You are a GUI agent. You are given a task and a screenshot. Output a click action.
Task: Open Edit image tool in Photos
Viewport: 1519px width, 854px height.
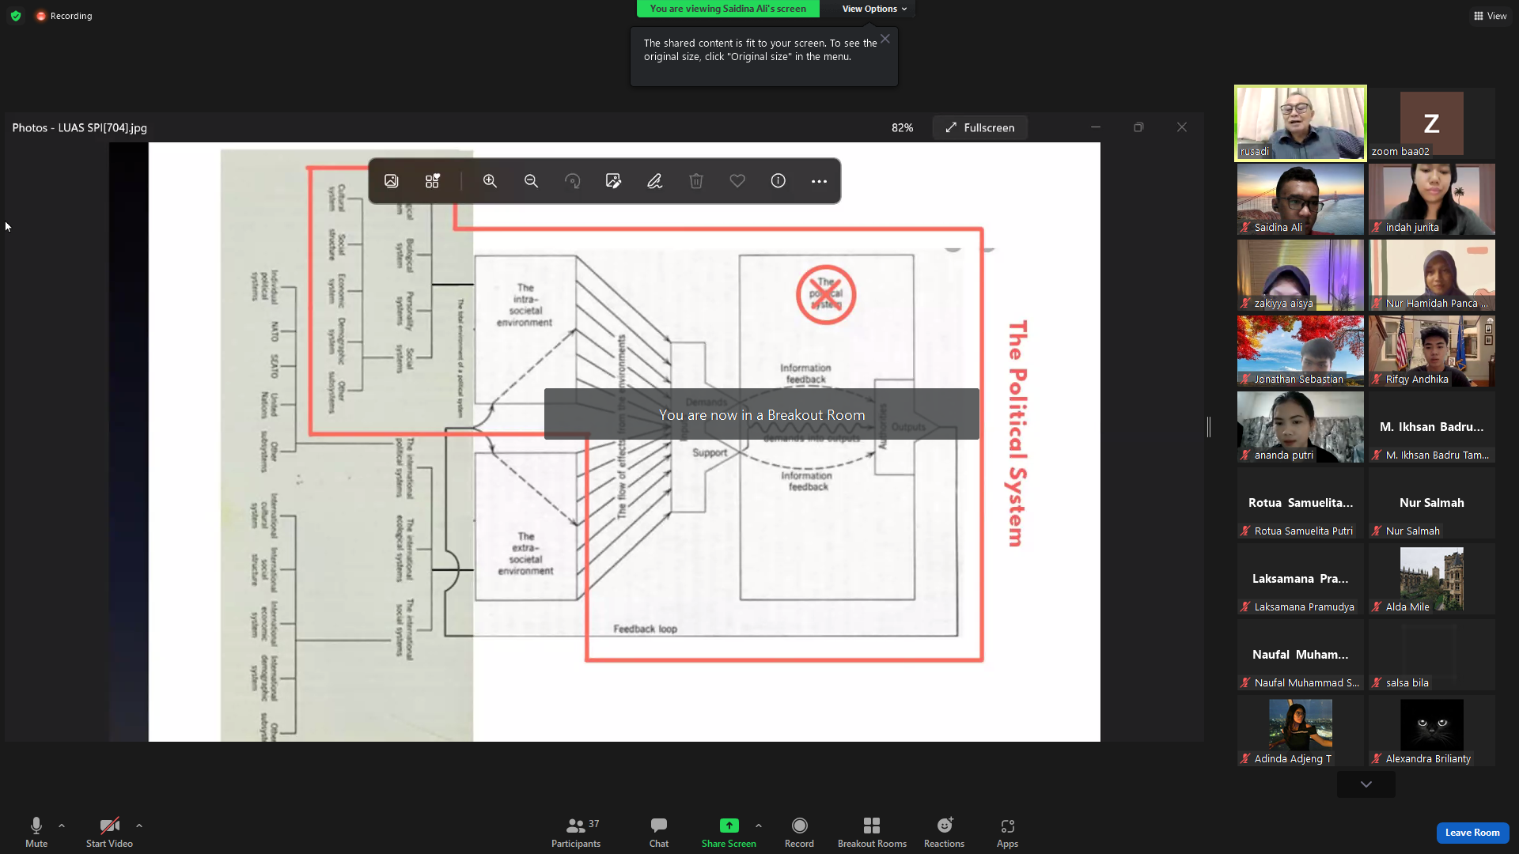point(613,181)
